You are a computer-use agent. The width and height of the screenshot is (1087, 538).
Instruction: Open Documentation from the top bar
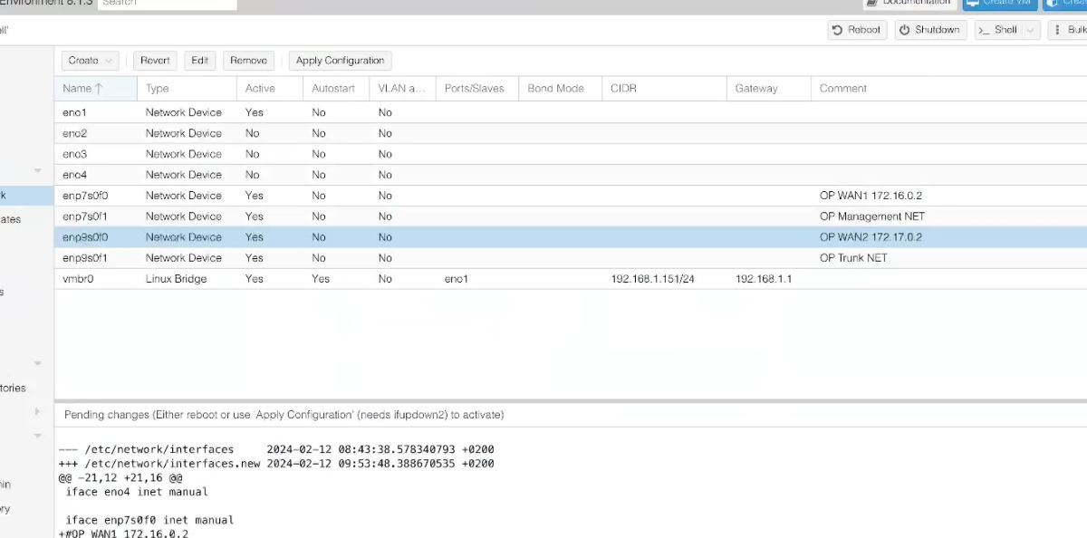(908, 4)
